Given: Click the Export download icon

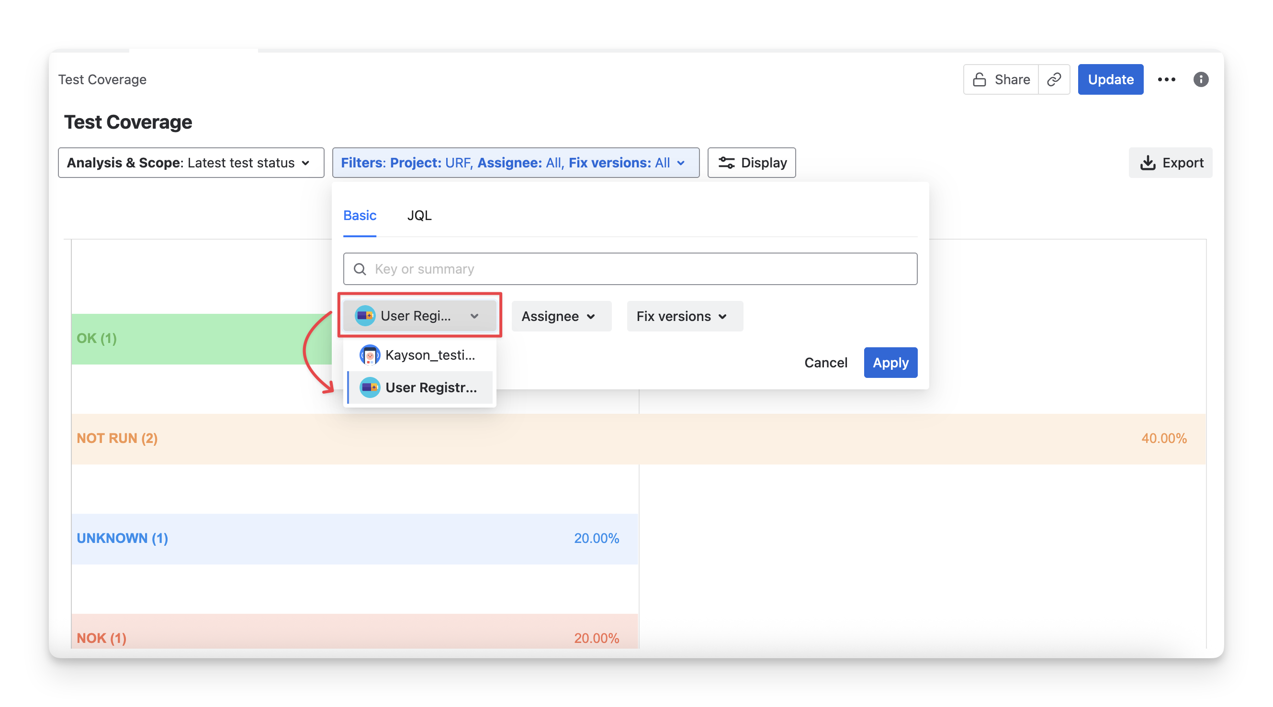Looking at the screenshot, I should 1148,163.
